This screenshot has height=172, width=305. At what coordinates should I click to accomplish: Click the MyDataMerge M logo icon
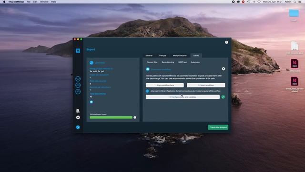tap(78, 51)
